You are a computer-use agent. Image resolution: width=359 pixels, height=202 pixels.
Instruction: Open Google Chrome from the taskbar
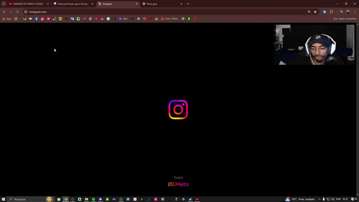tap(66, 199)
